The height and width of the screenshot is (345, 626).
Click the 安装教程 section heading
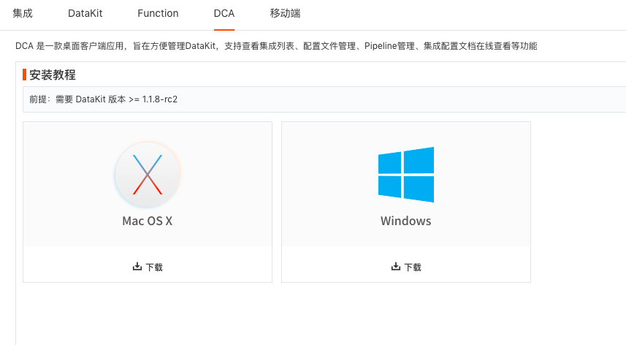pyautogui.click(x=53, y=75)
